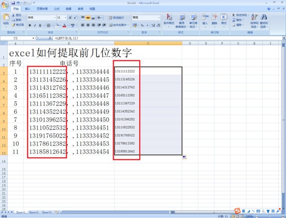Click the Office button logo
The height and width of the screenshot is (218, 286).
[x=5, y=4]
